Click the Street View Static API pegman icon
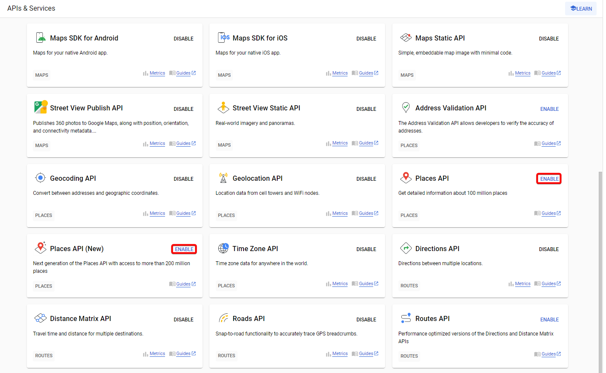 [223, 108]
